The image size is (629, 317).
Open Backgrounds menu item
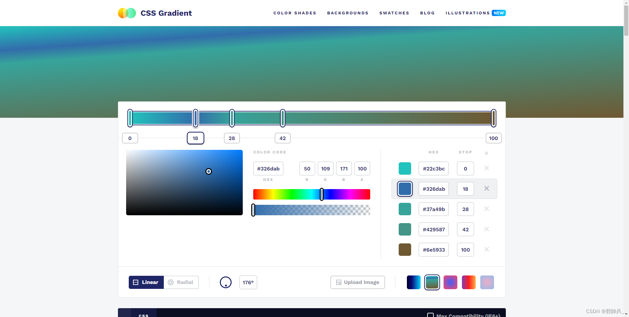pos(348,13)
